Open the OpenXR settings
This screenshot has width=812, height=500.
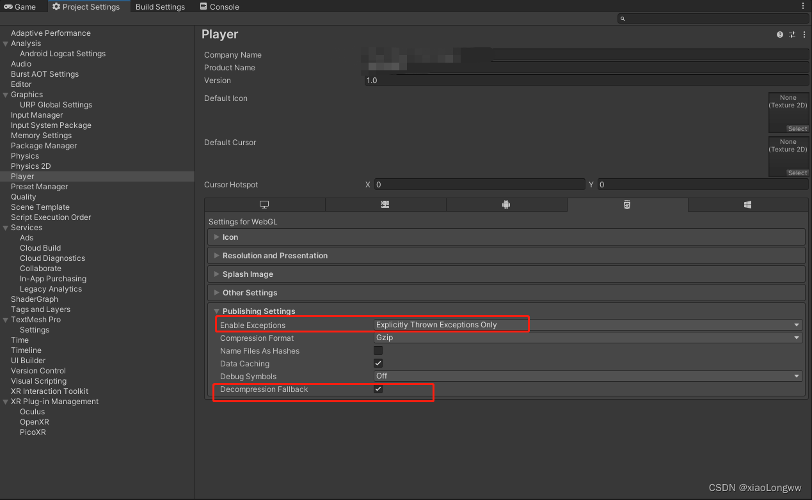[35, 422]
